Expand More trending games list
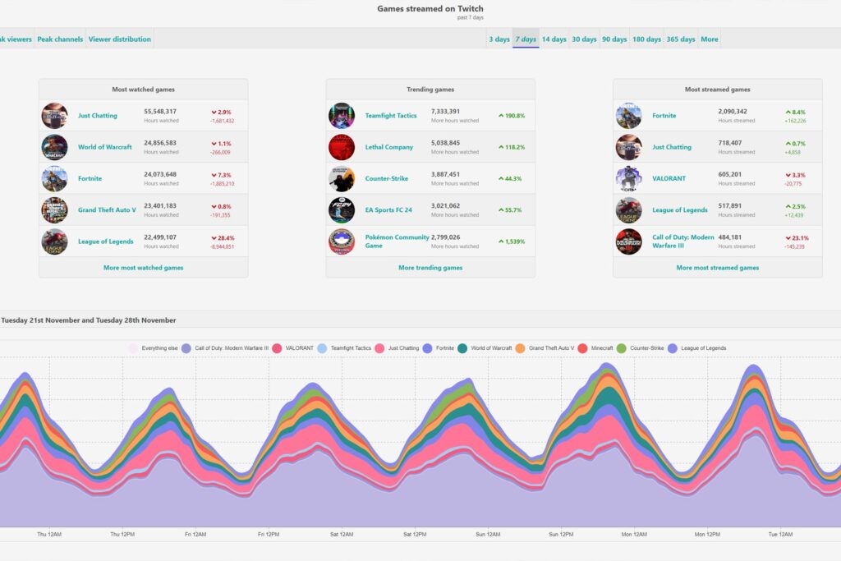The height and width of the screenshot is (561, 841). pos(430,268)
